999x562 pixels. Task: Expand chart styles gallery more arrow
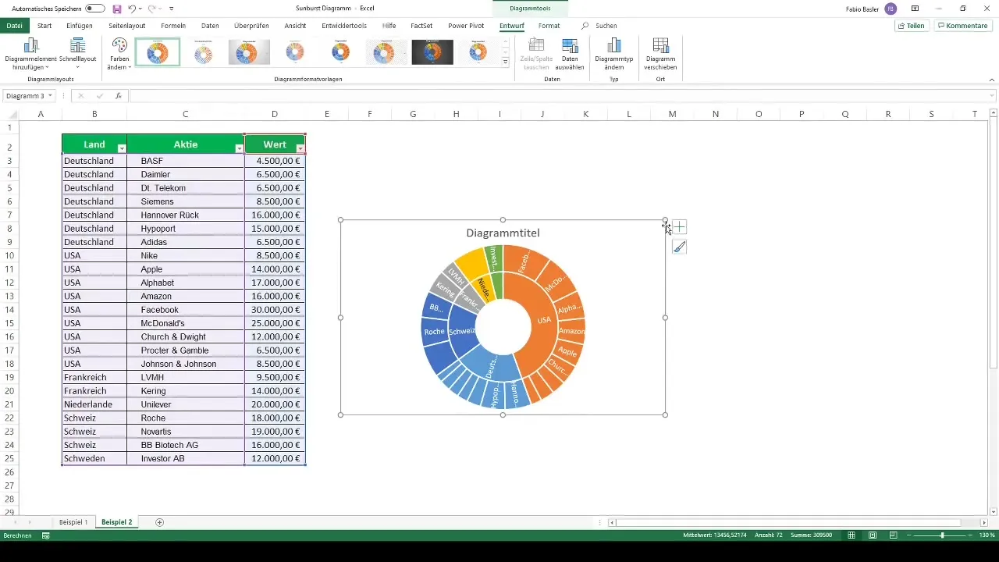505,62
